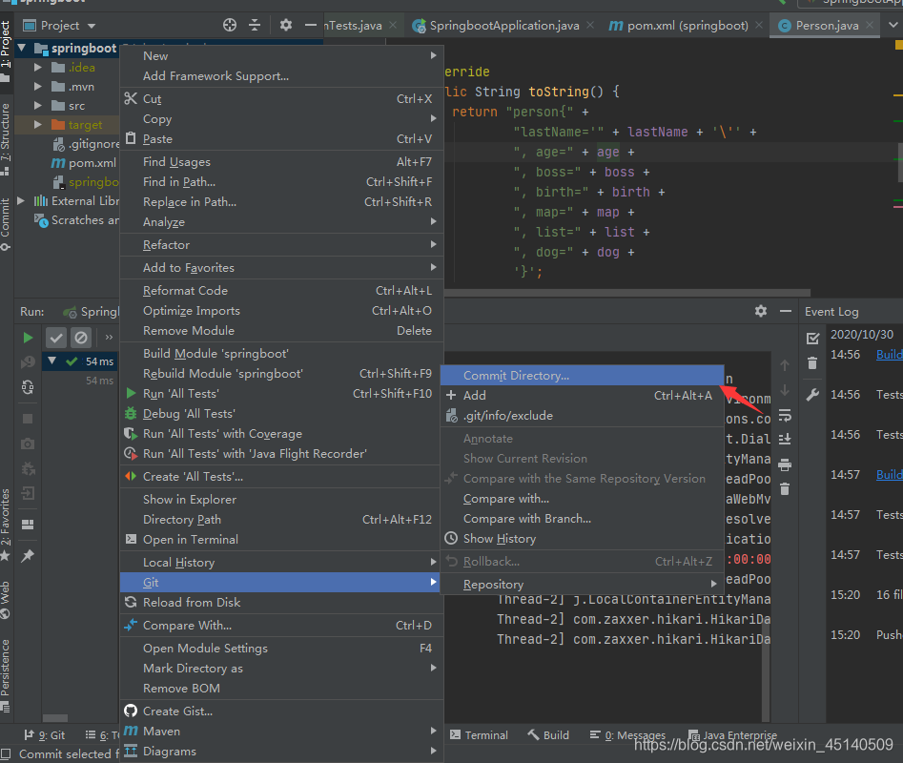The width and height of the screenshot is (903, 763).
Task: Click Event Log trash clear icon
Action: tap(812, 362)
